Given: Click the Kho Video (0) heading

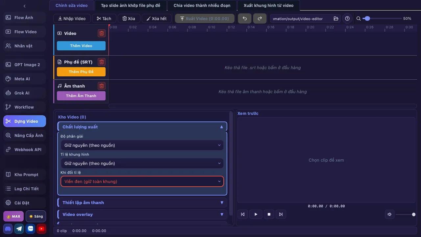Looking at the screenshot, I should (x=72, y=117).
